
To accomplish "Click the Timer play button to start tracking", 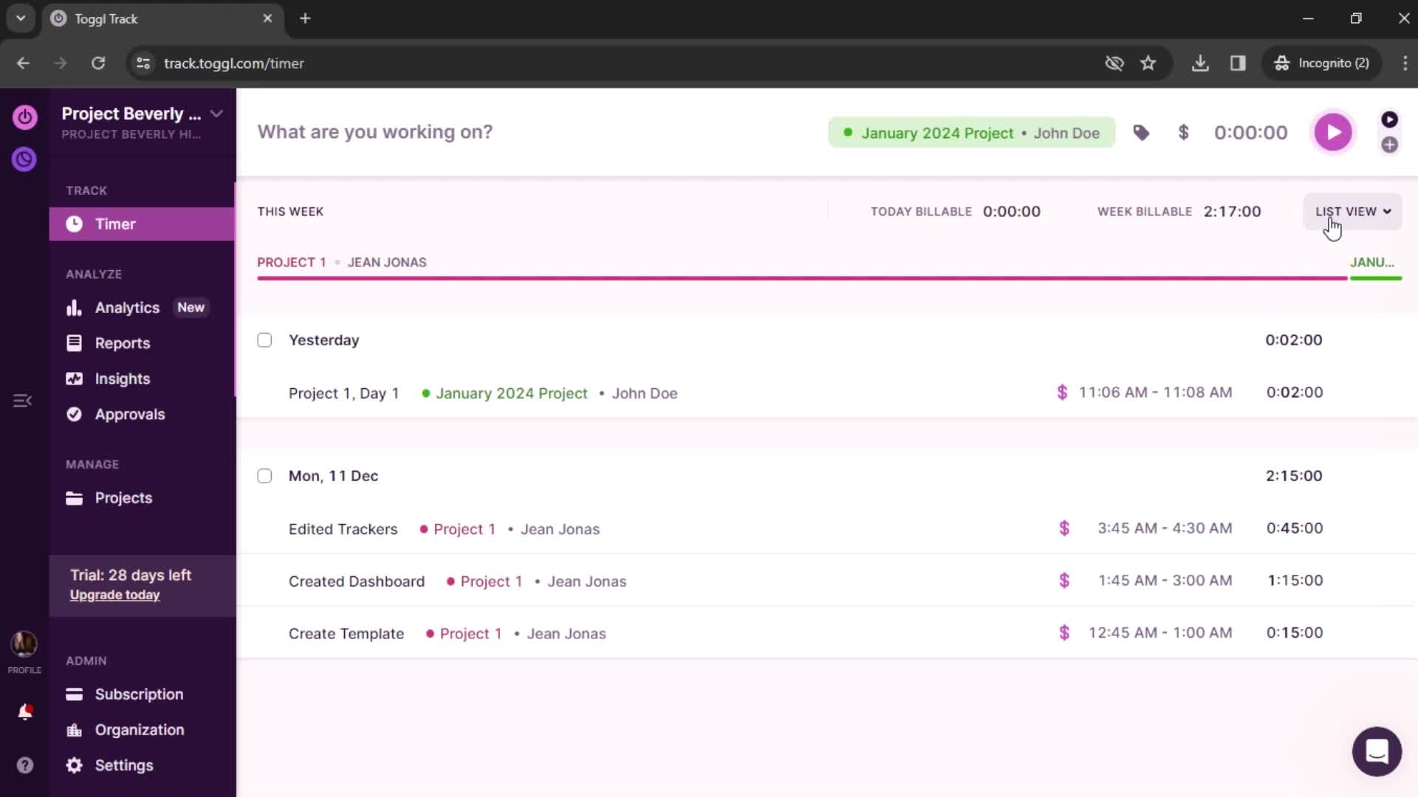I will [1332, 131].
